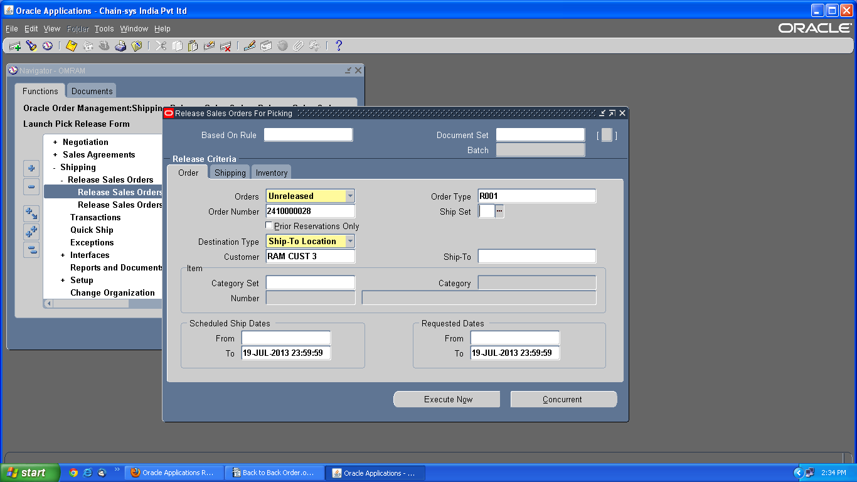Expand the Interfaces tree node
The width and height of the screenshot is (857, 482).
[63, 255]
